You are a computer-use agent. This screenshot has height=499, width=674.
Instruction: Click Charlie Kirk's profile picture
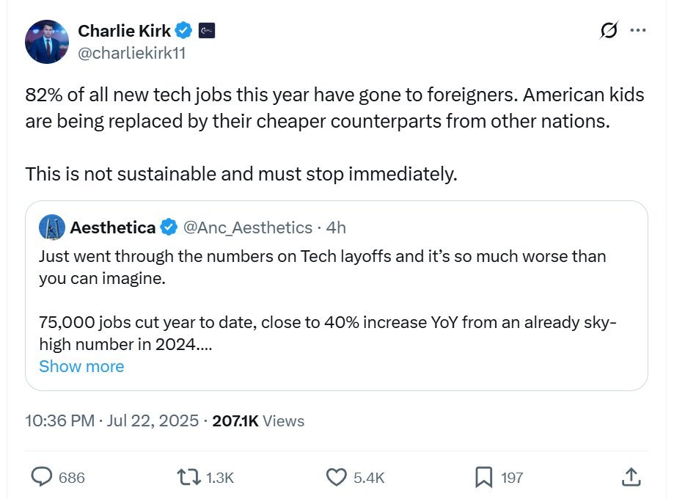pos(47,42)
